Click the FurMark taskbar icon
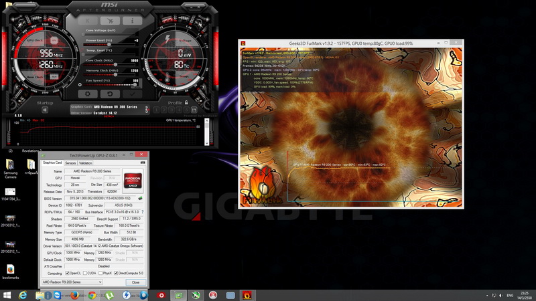Image resolution: width=536 pixels, height=301 pixels. pos(247,295)
